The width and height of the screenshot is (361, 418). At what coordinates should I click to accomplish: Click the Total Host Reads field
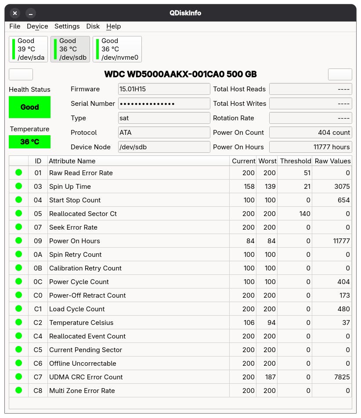(x=310, y=89)
